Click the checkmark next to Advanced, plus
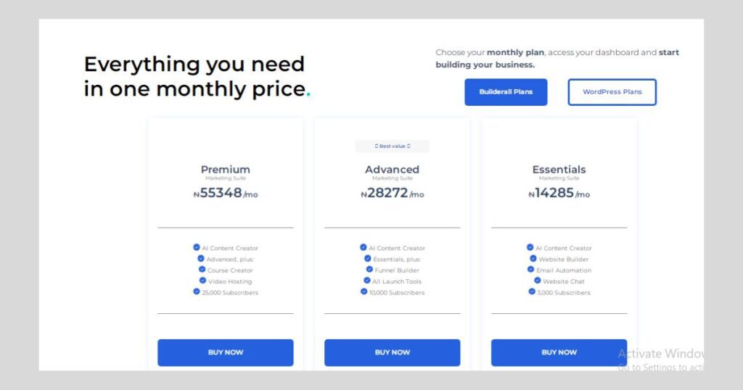 (x=201, y=258)
